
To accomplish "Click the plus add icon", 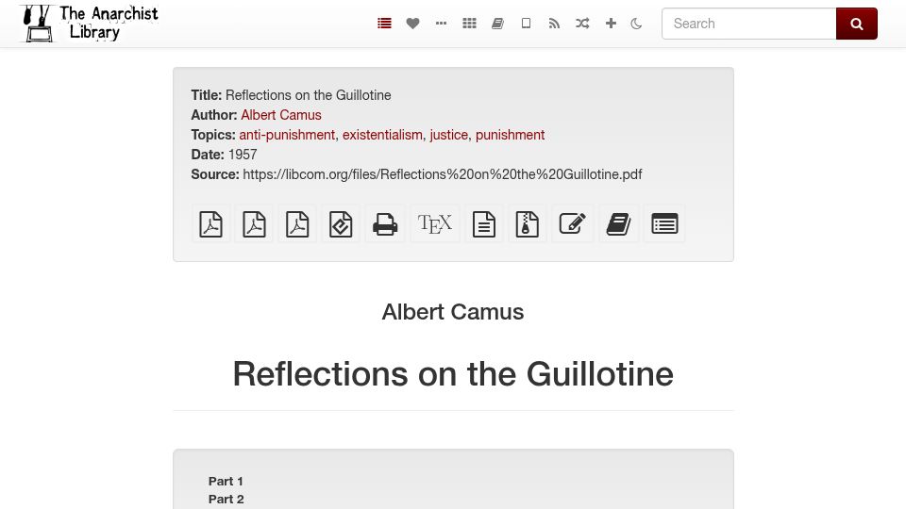I will 611,24.
